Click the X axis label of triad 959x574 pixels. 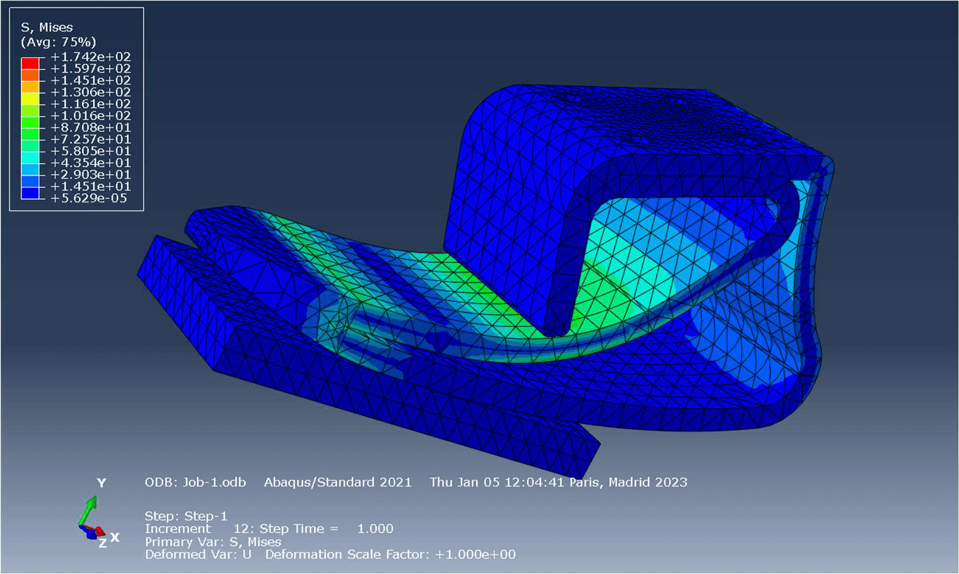115,537
